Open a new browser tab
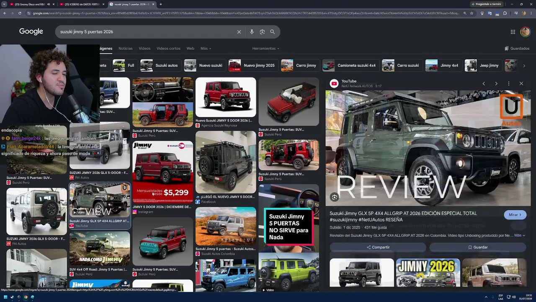536x302 pixels. coord(161,4)
